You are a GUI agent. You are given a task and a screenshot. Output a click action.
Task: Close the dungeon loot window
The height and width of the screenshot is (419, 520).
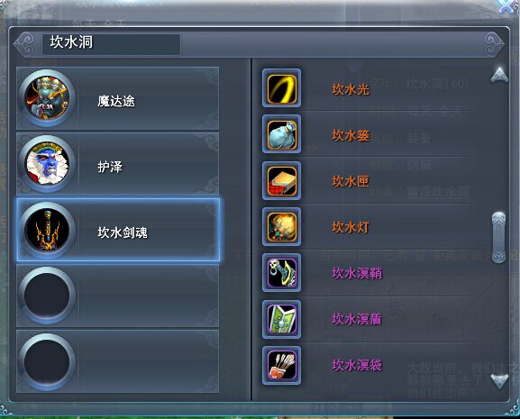508,6
